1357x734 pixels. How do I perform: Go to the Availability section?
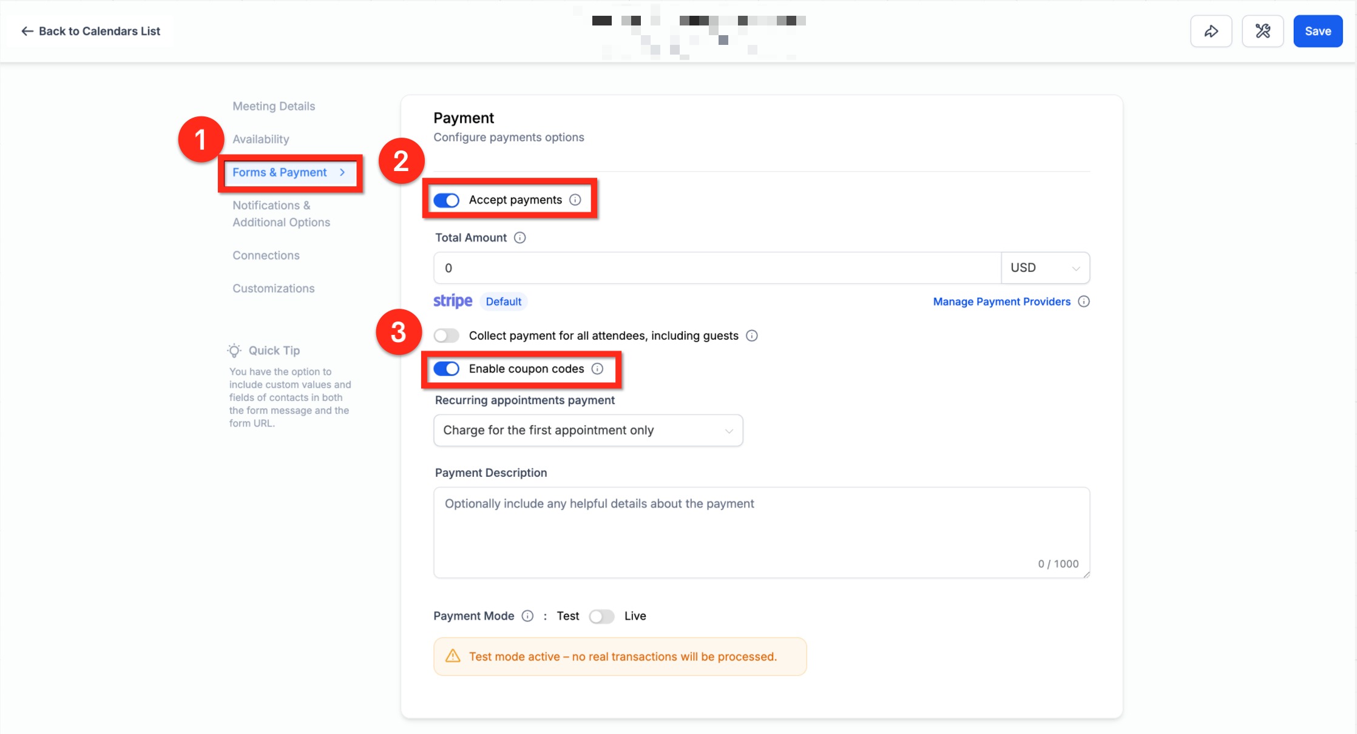261,140
